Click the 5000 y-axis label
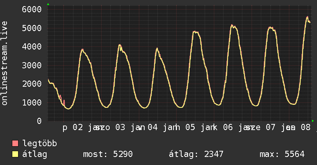 pyautogui.click(x=32, y=28)
